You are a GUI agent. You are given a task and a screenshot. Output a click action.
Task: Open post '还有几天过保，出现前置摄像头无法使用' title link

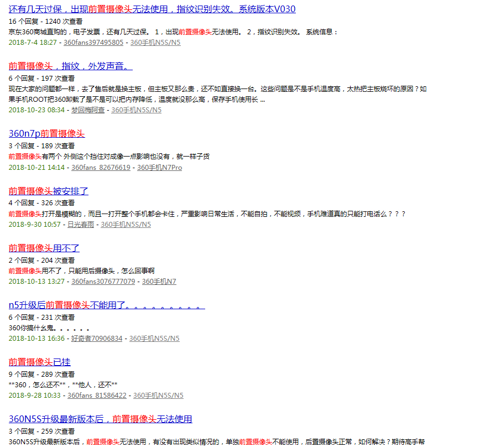[152, 9]
